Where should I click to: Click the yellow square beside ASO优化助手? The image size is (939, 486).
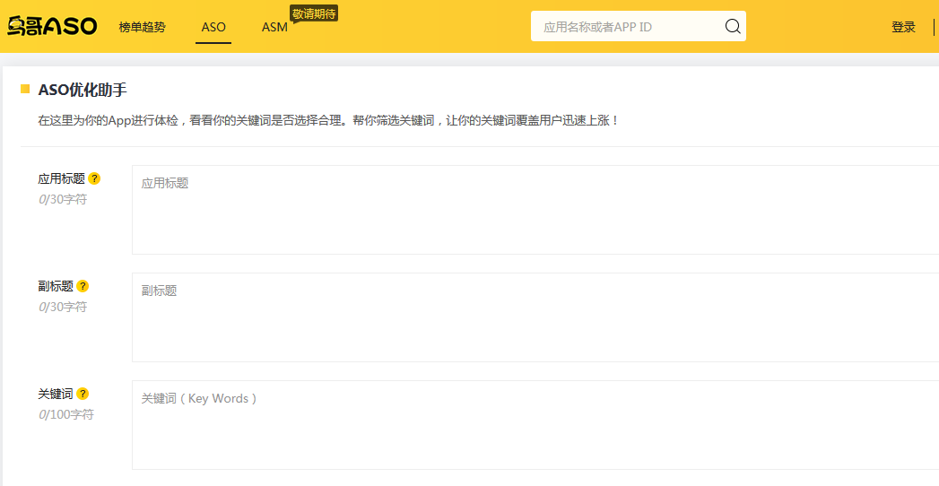[x=25, y=89]
